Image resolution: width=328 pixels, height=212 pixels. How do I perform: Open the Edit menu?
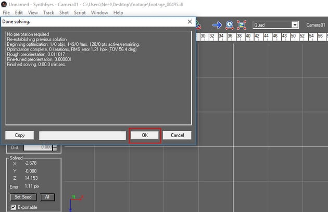(19, 13)
